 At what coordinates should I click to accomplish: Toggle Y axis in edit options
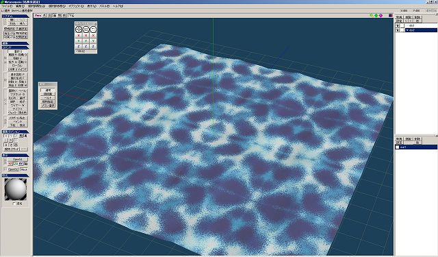(11, 136)
